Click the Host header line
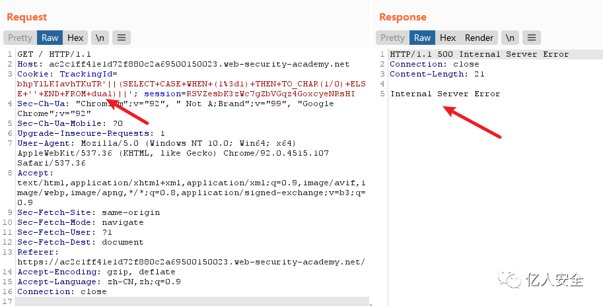Screen dimensions: 603x306 click(184, 64)
